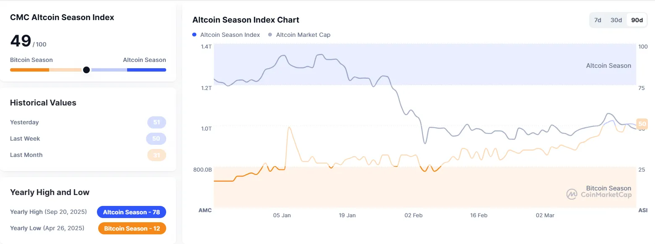The height and width of the screenshot is (244, 655).
Task: Click the orange 50 current value tag
Action: 642,123
